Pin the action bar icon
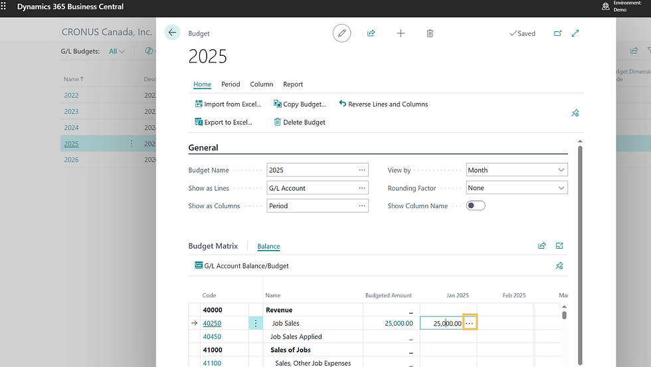Viewport: 651px width, 367px height. pos(575,113)
